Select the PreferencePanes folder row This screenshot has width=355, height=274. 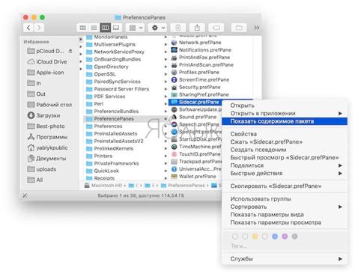click(x=126, y=119)
